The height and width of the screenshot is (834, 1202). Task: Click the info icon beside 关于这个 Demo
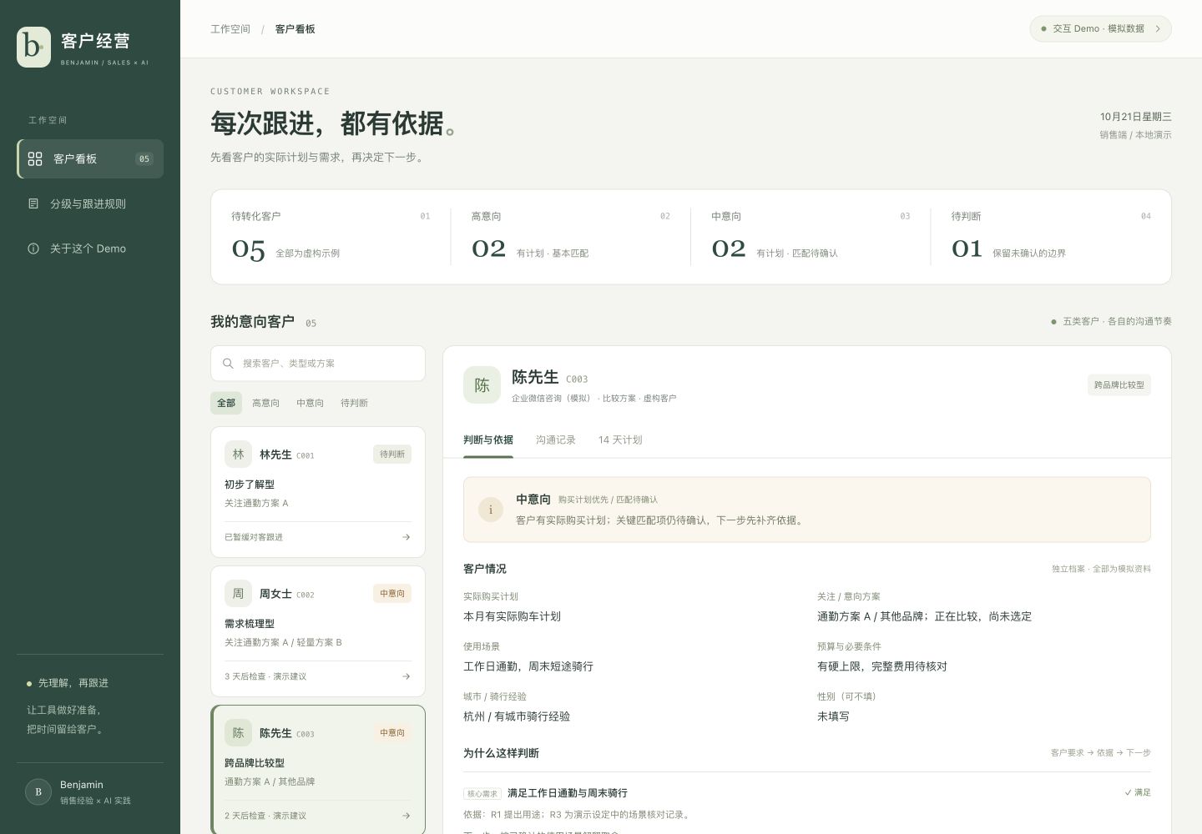[x=33, y=249]
